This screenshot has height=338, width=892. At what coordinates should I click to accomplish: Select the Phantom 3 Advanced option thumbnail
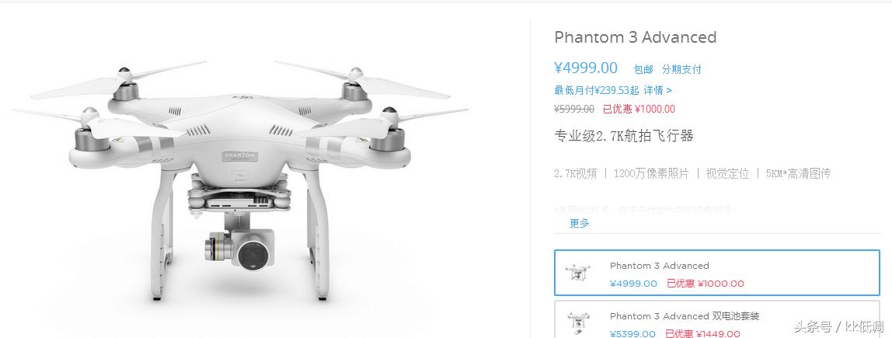click(577, 274)
